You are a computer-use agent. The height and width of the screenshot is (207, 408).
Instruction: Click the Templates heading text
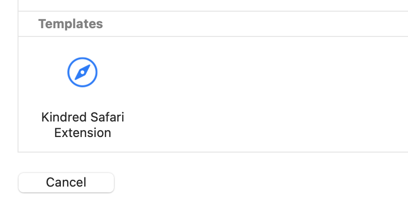tap(71, 24)
